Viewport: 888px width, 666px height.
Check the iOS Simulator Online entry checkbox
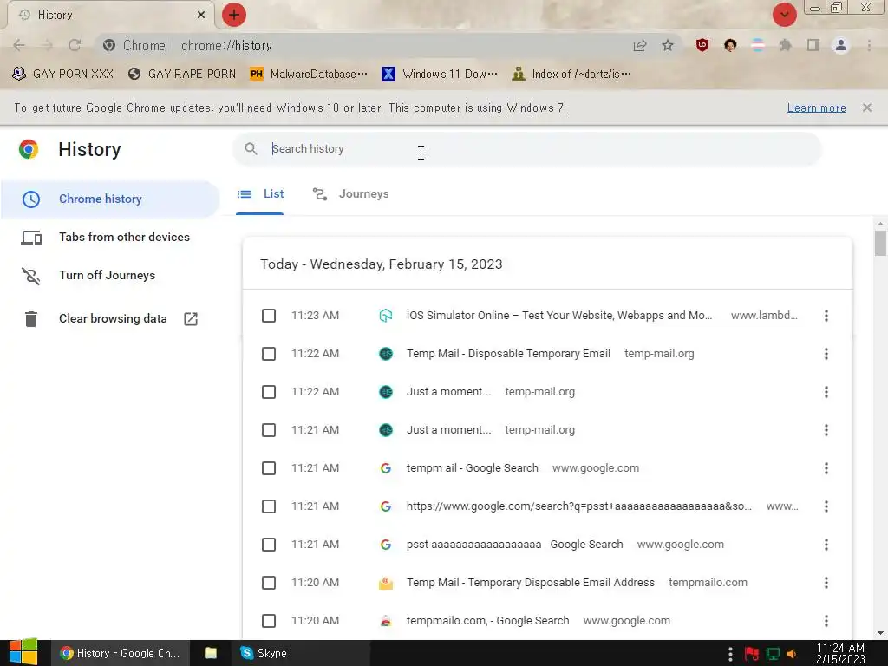[x=269, y=316]
